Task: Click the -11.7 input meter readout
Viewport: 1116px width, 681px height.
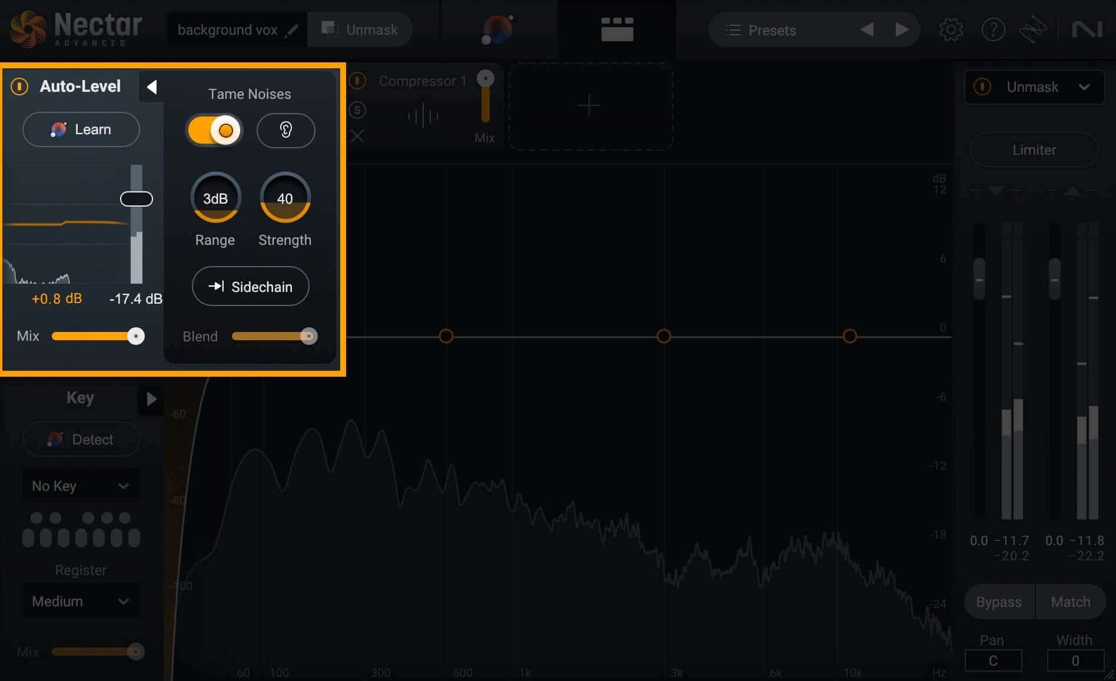Action: point(1011,540)
